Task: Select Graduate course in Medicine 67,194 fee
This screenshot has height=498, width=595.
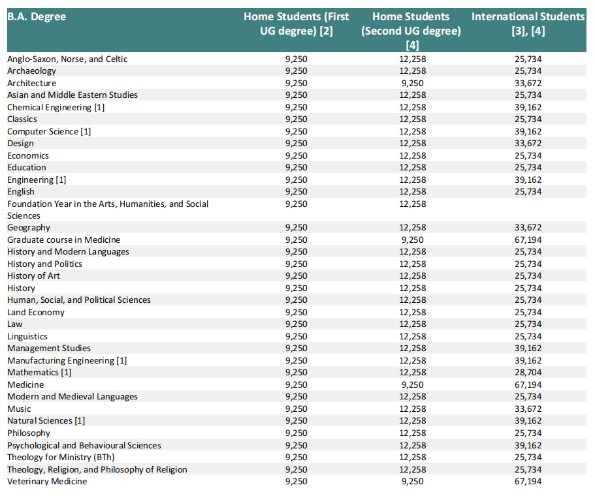Action: pyautogui.click(x=528, y=240)
